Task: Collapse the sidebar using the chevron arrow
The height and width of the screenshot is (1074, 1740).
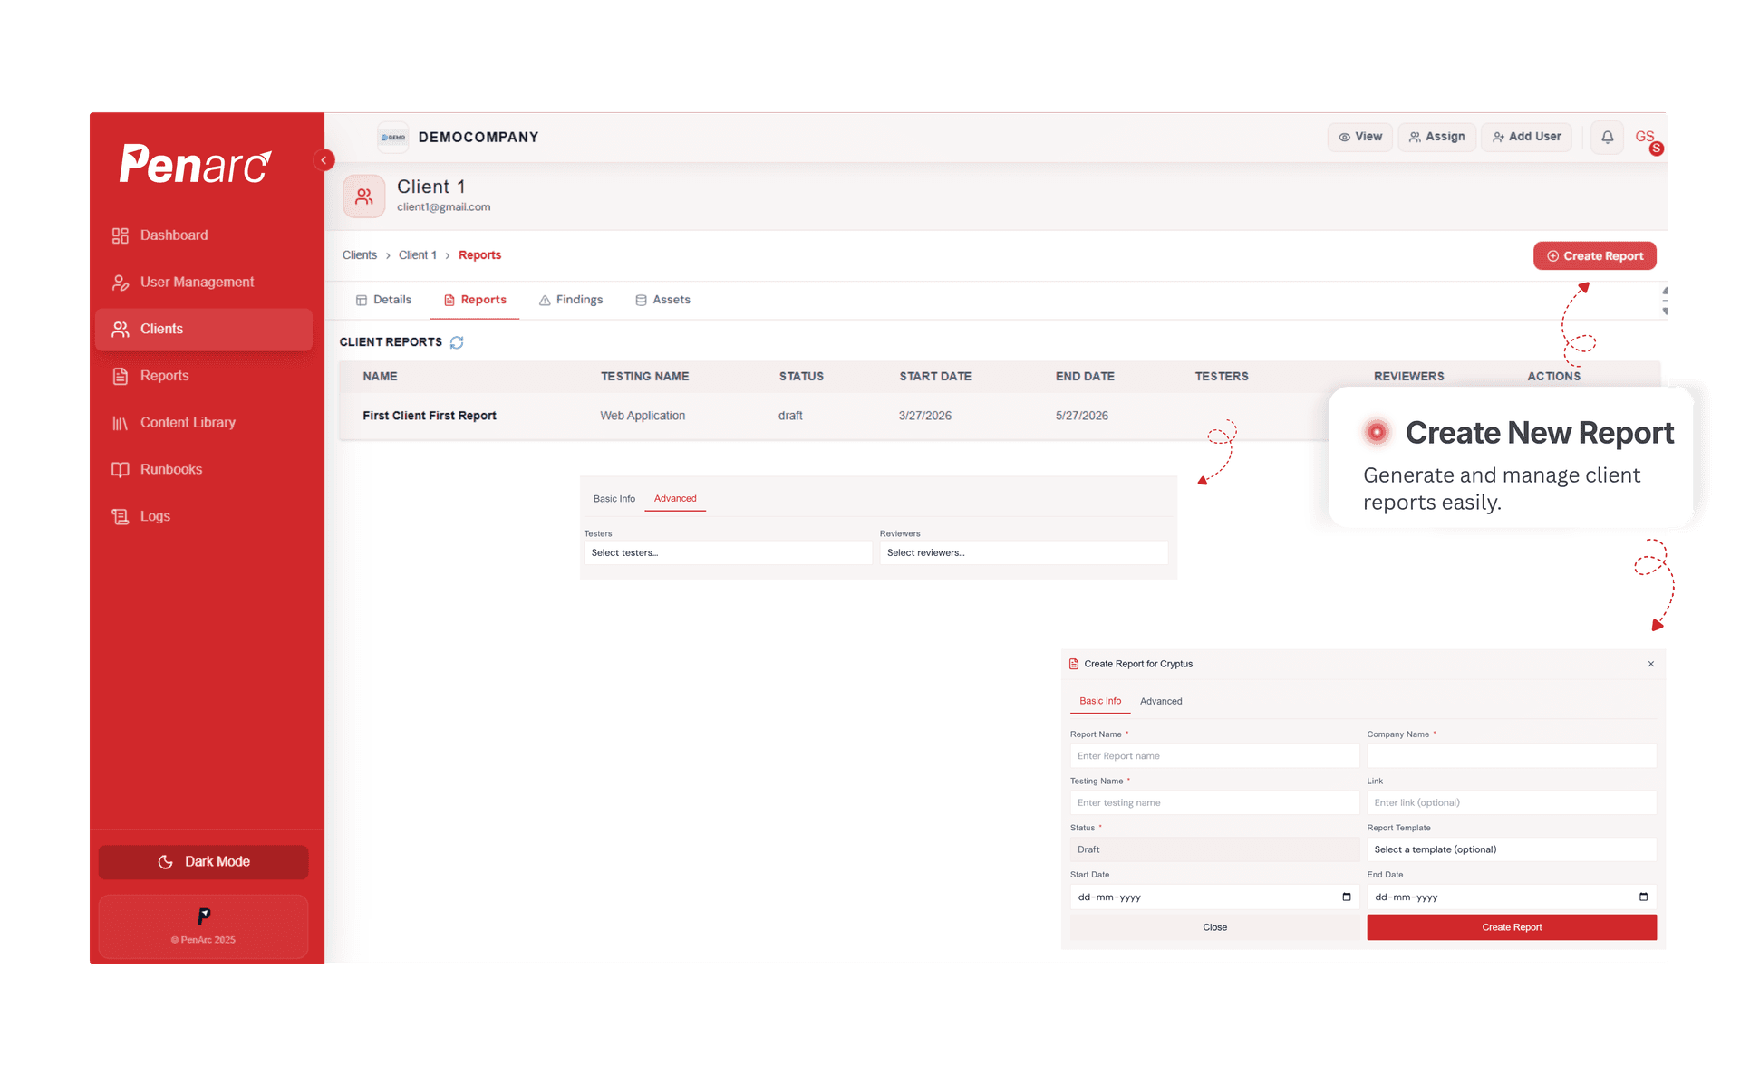Action: pyautogui.click(x=324, y=159)
